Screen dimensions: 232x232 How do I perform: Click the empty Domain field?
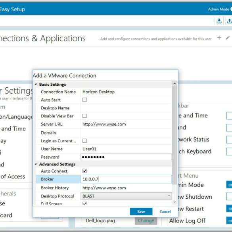coord(126,133)
